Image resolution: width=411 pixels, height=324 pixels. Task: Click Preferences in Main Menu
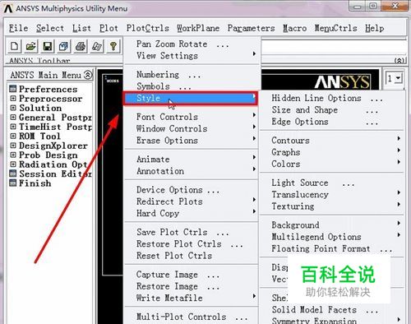(48, 89)
